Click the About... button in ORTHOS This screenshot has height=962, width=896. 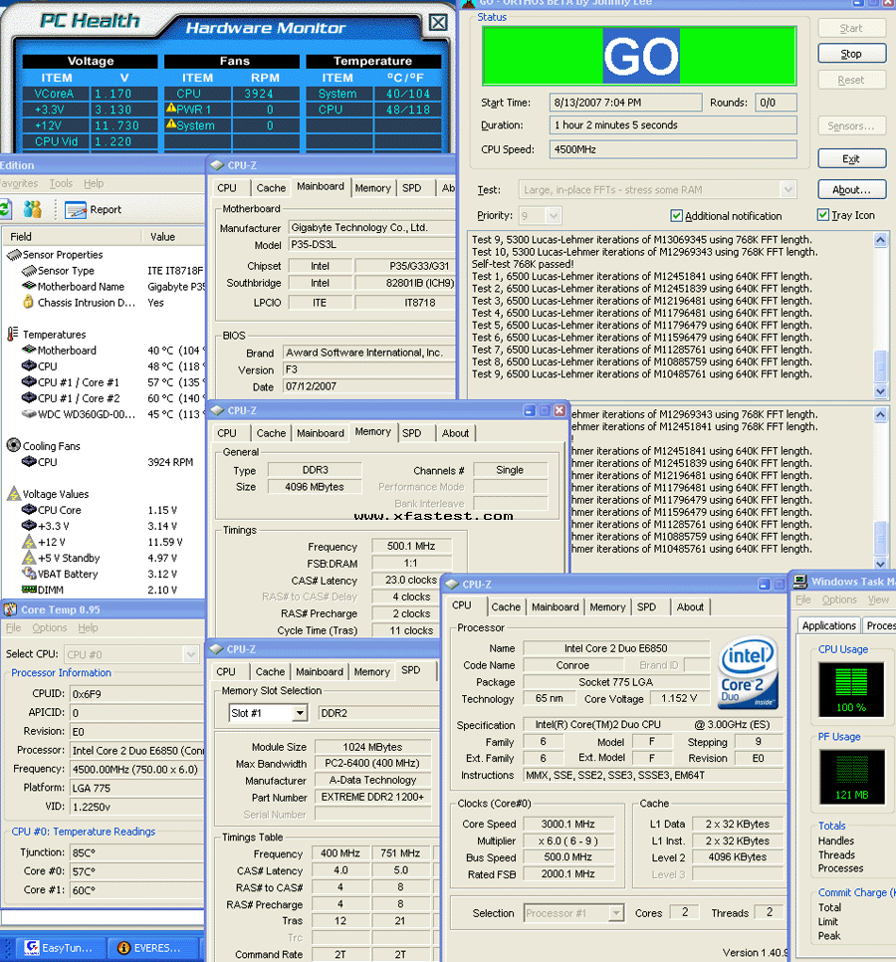(x=851, y=190)
